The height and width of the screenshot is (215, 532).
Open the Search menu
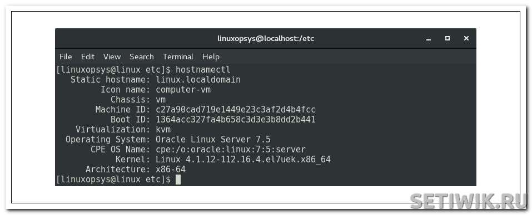pos(142,57)
